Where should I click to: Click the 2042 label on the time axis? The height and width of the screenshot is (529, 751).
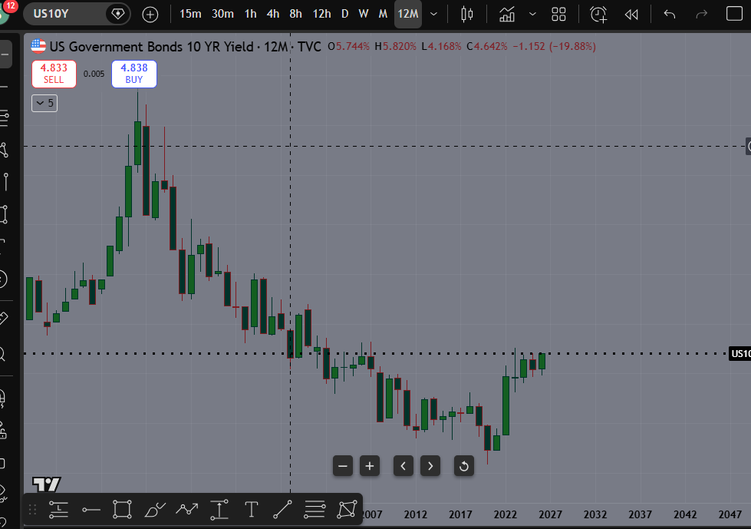685,514
